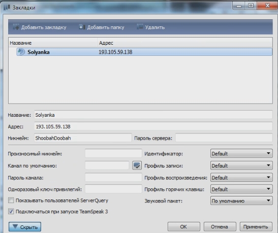Click the Добавить папку label

pyautogui.click(x=106, y=27)
